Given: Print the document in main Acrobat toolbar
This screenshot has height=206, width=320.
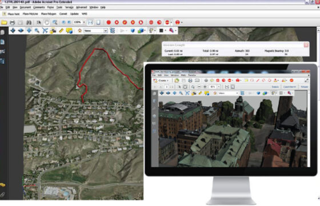Looking at the screenshot, I should [12, 22].
